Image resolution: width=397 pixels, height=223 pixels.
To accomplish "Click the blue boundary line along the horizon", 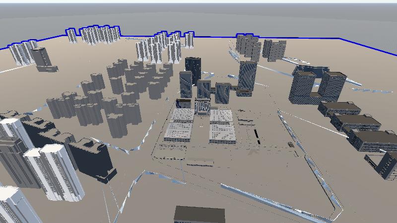I will click(x=298, y=38).
